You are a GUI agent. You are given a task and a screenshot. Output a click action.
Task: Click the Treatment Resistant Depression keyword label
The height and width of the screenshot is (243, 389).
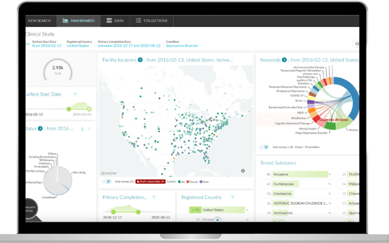tap(288, 87)
